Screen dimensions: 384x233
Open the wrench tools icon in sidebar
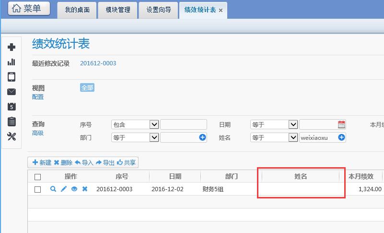point(12,136)
